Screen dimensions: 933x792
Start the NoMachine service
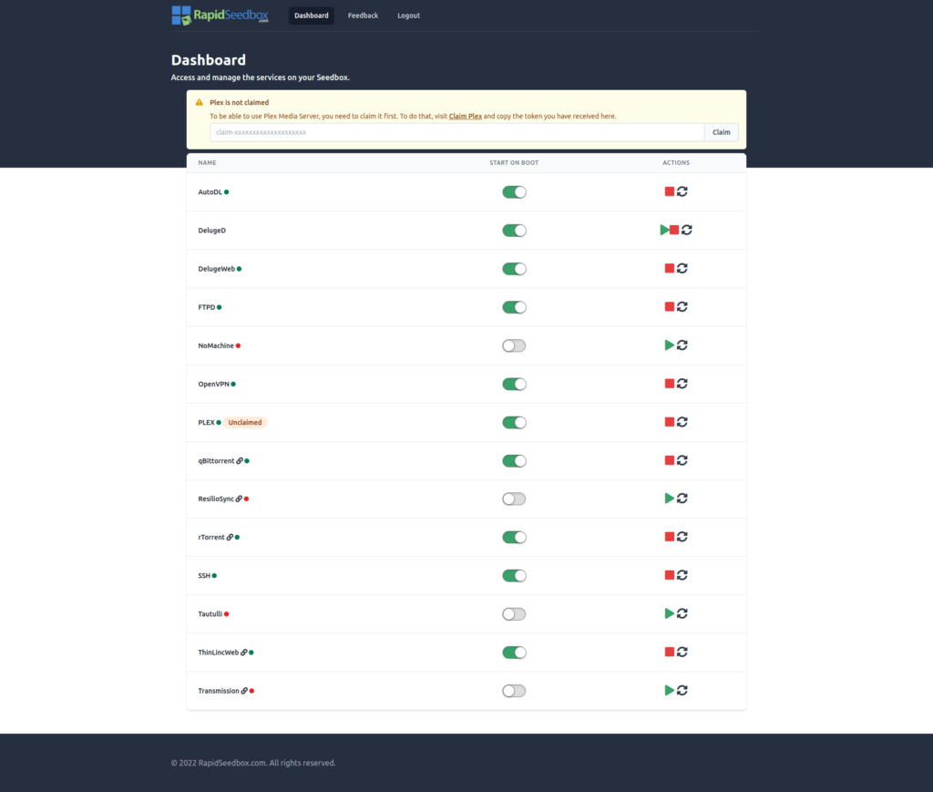(x=670, y=345)
